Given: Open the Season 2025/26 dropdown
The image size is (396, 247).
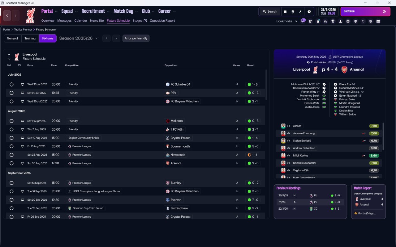Looking at the screenshot, I should click(x=78, y=38).
